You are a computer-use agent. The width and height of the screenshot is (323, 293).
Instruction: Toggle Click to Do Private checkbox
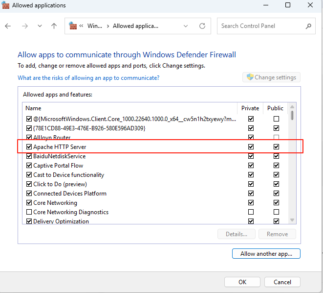(x=251, y=184)
